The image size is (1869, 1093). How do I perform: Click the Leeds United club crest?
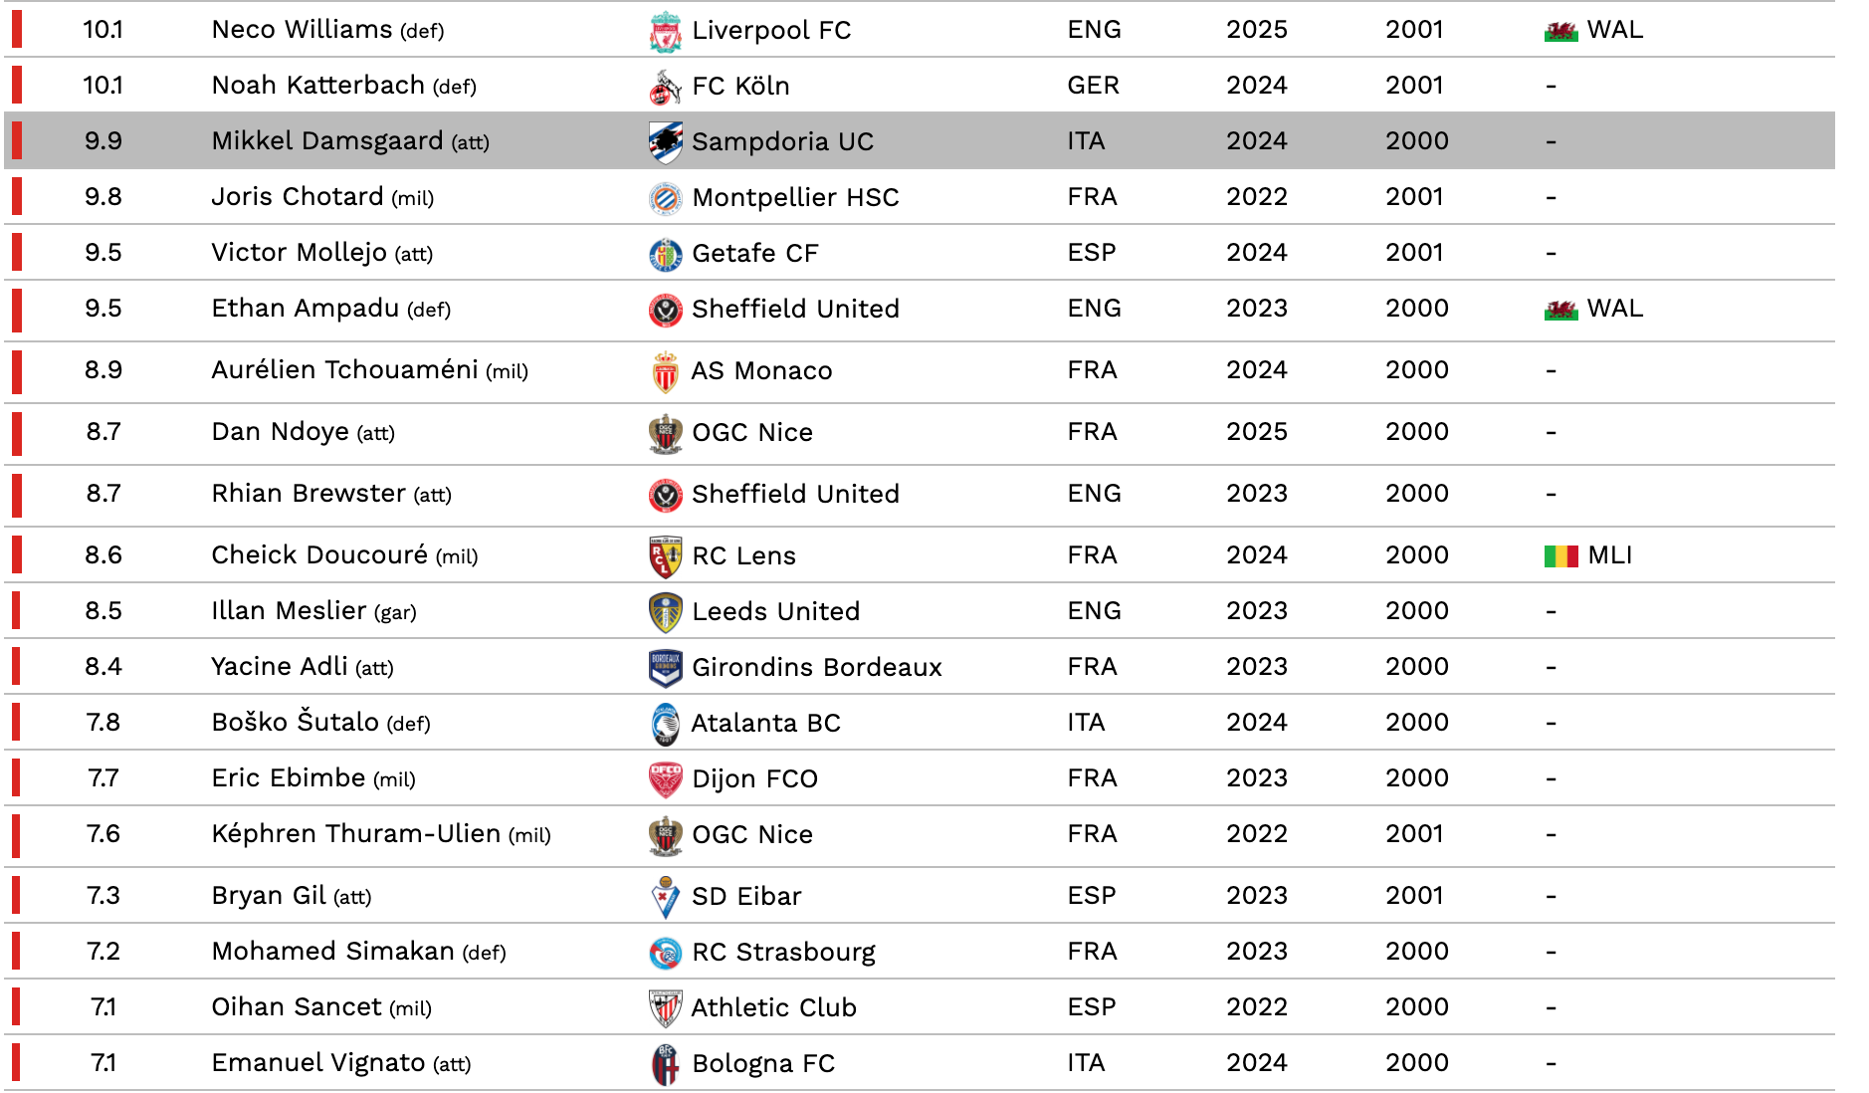point(665,612)
